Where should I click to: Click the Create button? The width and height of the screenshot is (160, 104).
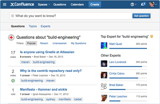(x=95, y=5)
